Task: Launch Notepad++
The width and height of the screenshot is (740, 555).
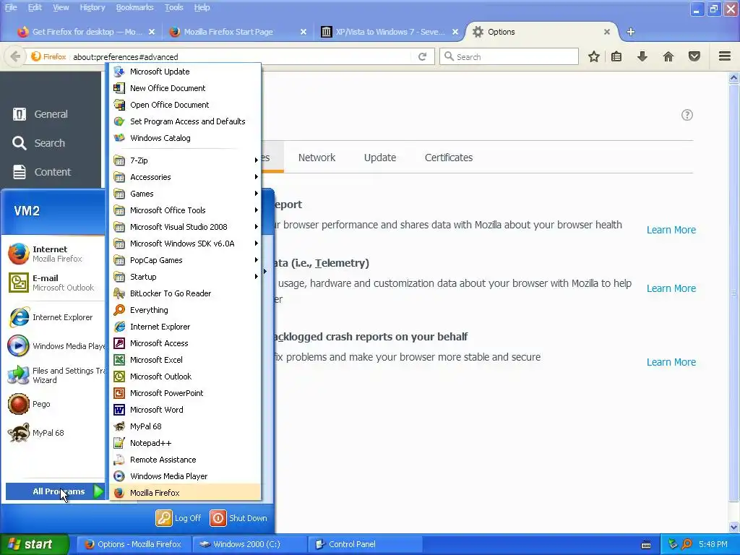Action: click(x=185, y=443)
